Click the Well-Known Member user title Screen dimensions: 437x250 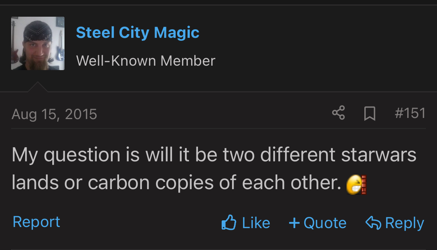pos(145,60)
